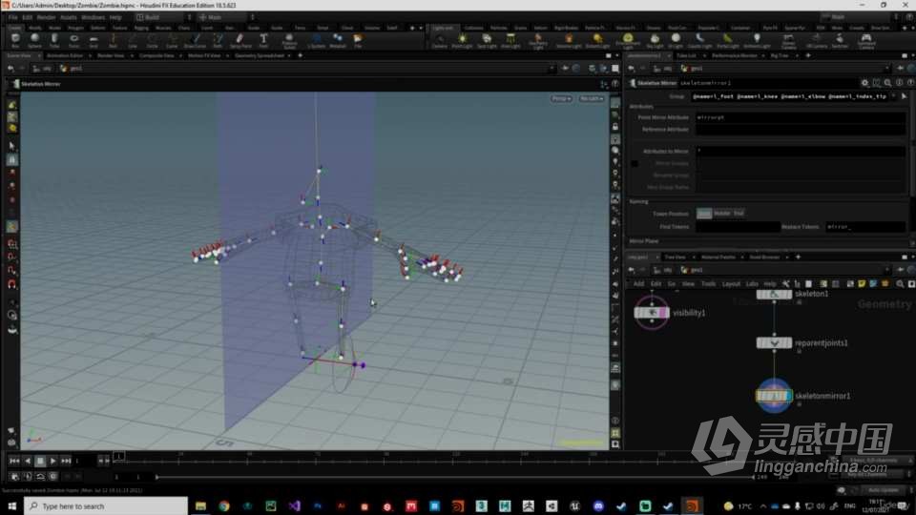This screenshot has height=515, width=916.
Task: Click the timeline range bar
Action: click(455, 477)
